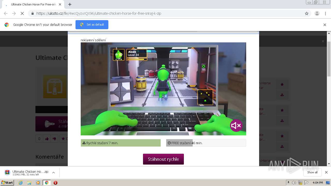
Task: Open the Windows Start menu
Action: [x=7, y=183]
